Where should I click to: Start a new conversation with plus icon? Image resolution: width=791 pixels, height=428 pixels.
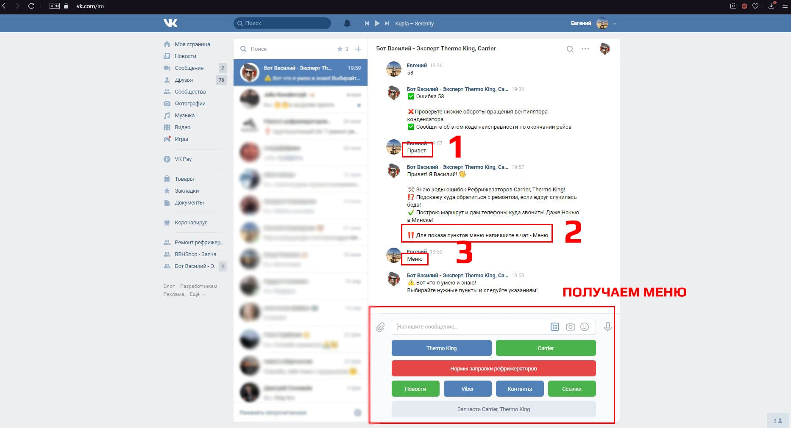coord(358,49)
